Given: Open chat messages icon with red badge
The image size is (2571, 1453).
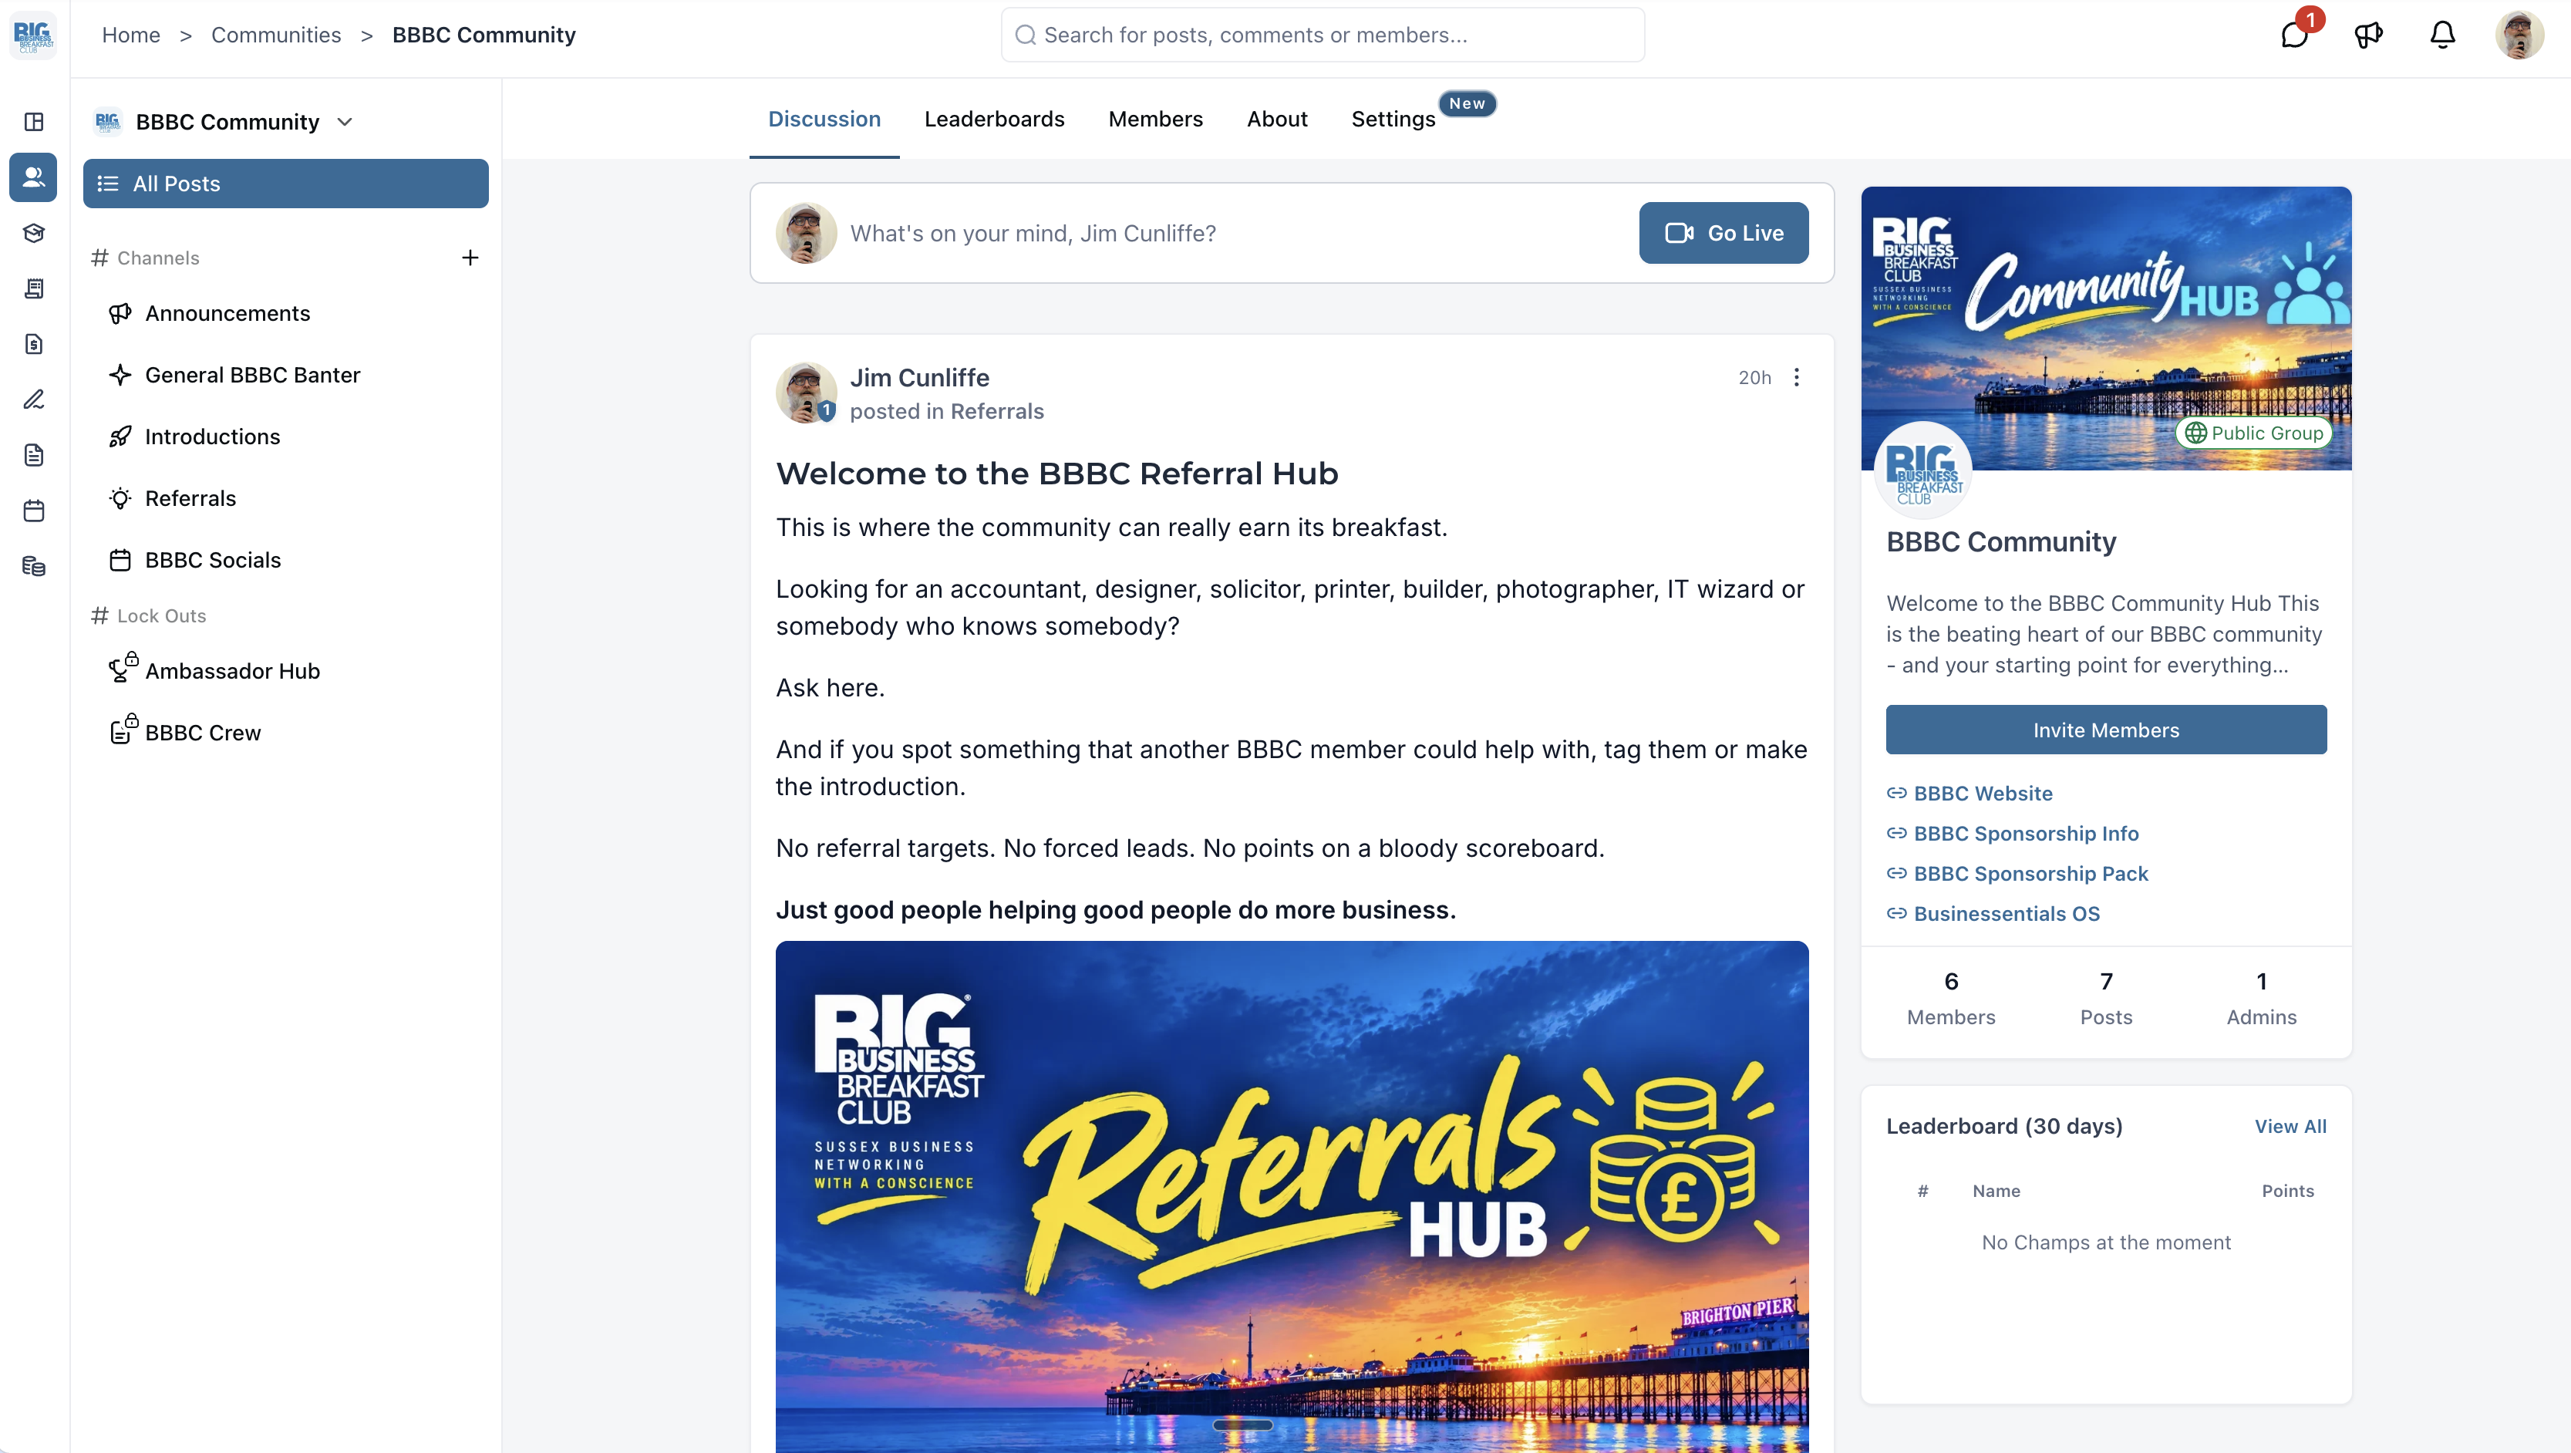Looking at the screenshot, I should tap(2296, 35).
